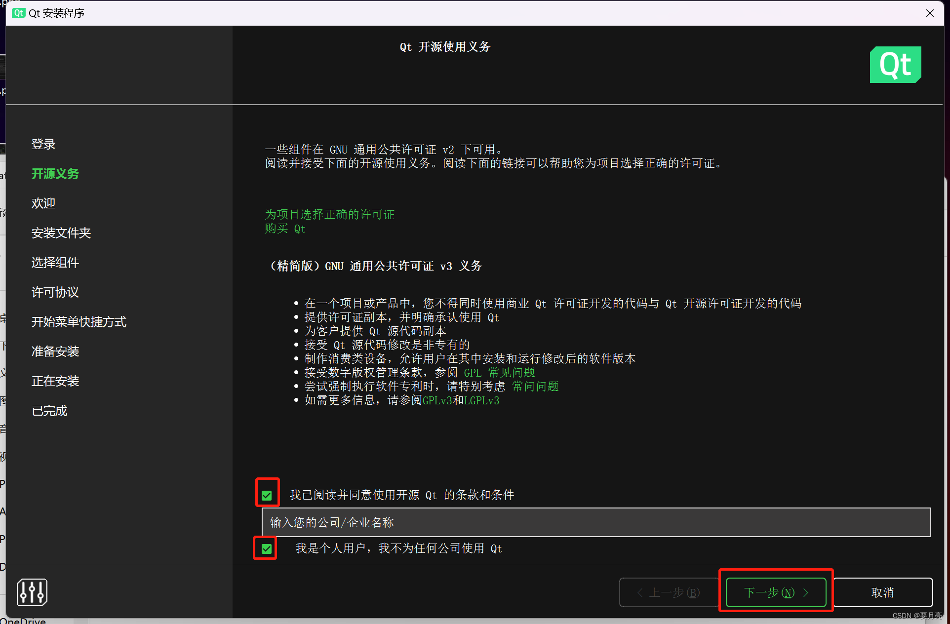Close the Qt 安装程序 window
The image size is (950, 624).
click(930, 13)
